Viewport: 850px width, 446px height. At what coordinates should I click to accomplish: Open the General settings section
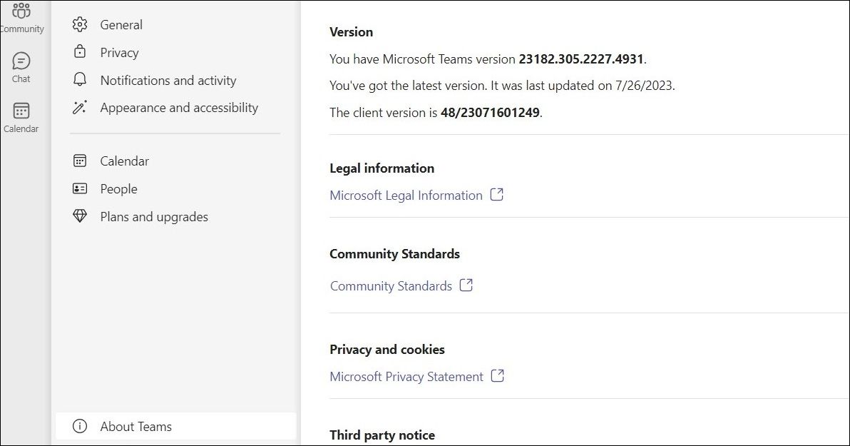pos(121,25)
